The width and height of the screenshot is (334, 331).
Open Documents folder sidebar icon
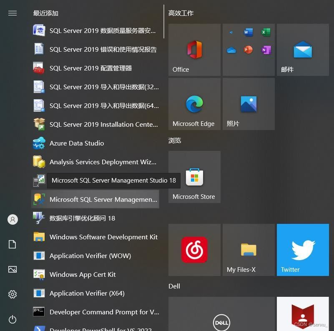tap(13, 244)
